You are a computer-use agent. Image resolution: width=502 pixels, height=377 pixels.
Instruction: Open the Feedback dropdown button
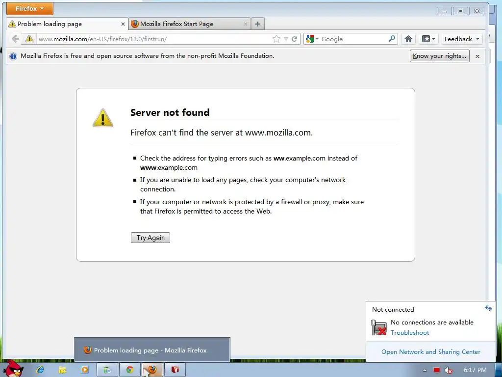[x=462, y=39]
